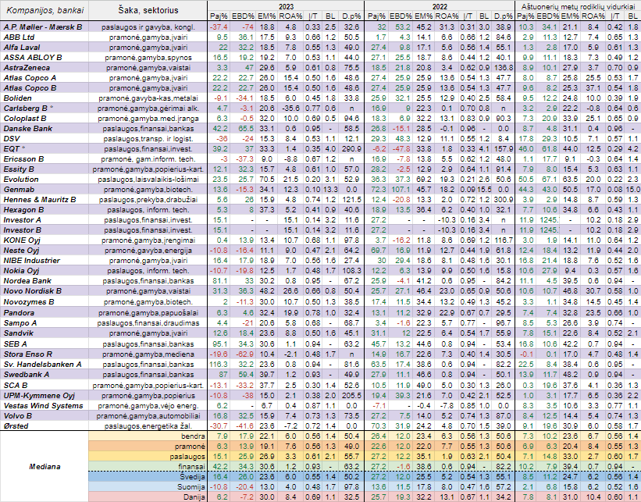This screenshot has width=641, height=502.
Task: Click the 'Suomija' median row label
Action: 148,487
